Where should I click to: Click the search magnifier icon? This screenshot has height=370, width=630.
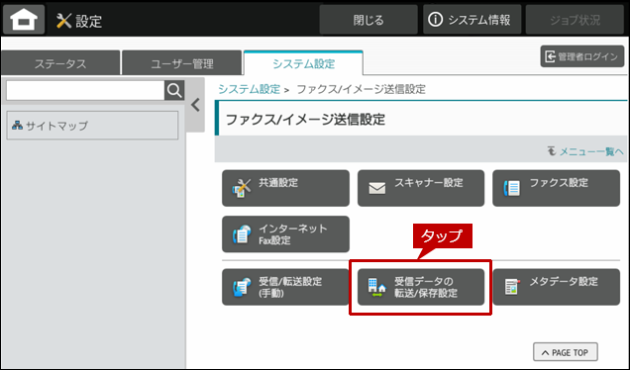coord(174,91)
